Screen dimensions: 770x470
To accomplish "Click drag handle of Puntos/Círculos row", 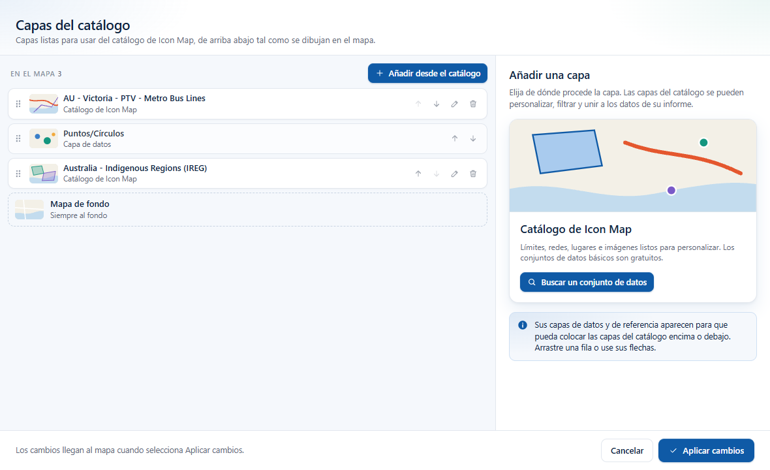I will click(18, 138).
